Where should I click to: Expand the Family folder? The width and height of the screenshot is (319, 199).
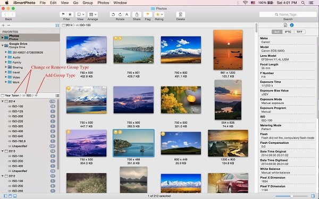(6, 62)
